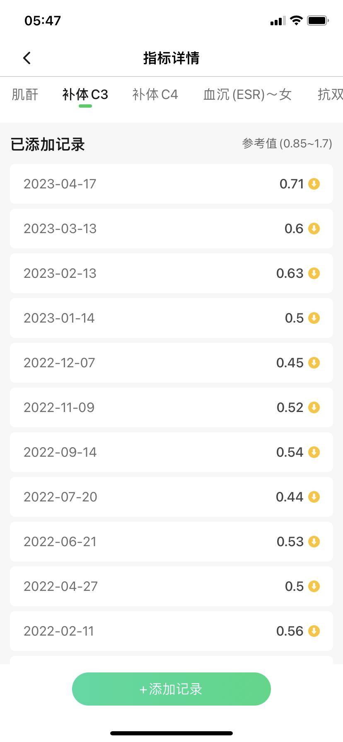
Task: Select the 2022-04-27 record entry
Action: click(171, 586)
